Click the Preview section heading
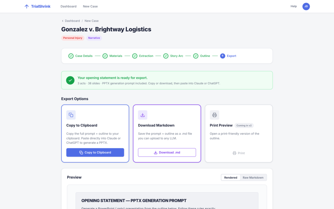This screenshot has height=209, width=334. (74, 177)
